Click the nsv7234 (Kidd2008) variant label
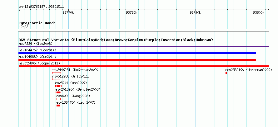This screenshot has height=127, width=278. tap(36, 44)
